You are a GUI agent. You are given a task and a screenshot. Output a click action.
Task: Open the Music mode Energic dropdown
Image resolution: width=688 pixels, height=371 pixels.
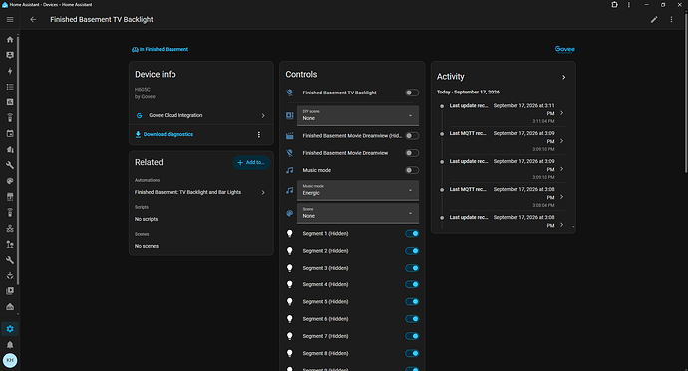(358, 190)
